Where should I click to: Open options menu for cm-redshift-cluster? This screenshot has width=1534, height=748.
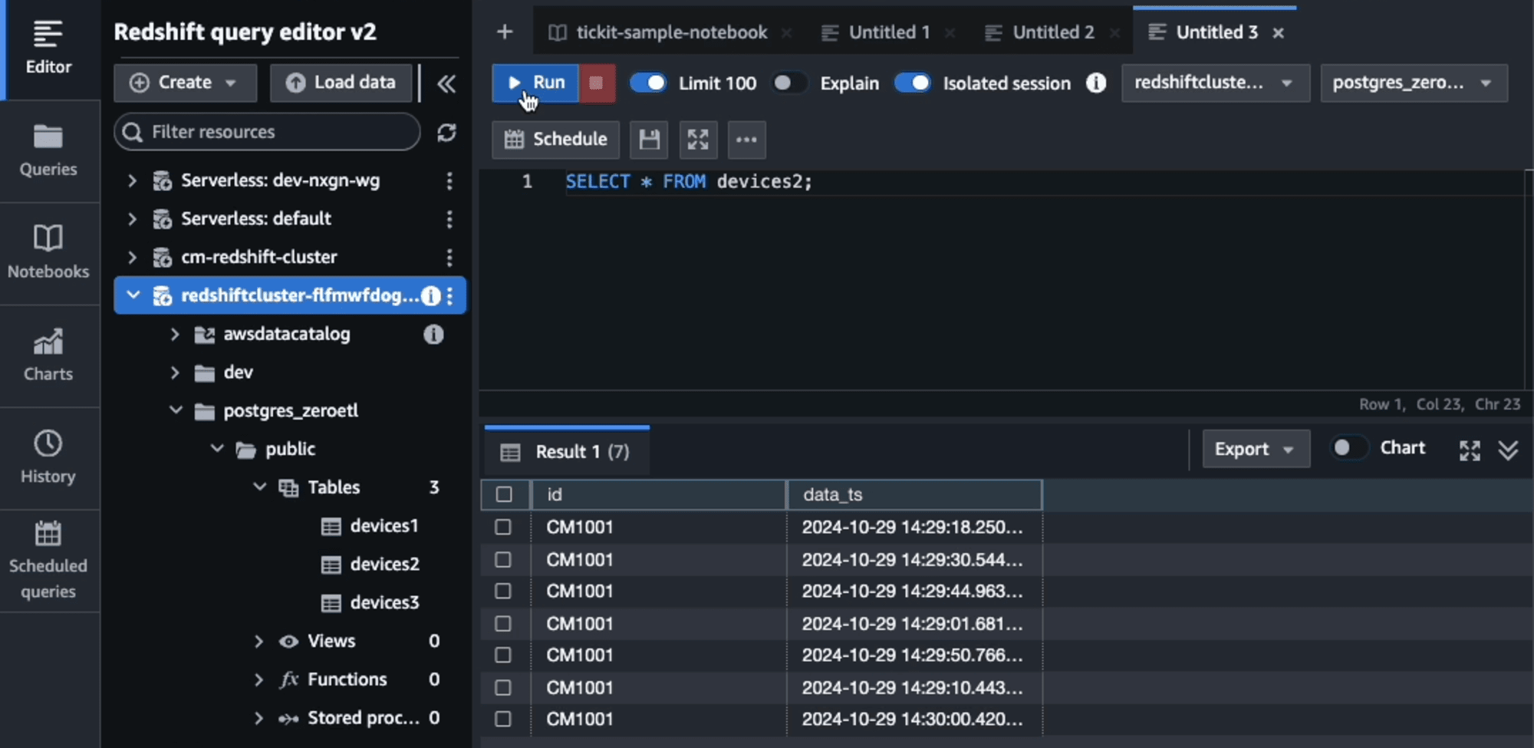[x=449, y=257]
